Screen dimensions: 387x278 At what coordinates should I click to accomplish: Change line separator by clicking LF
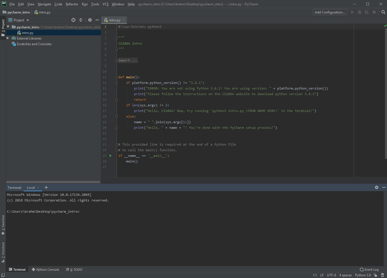(x=322, y=275)
